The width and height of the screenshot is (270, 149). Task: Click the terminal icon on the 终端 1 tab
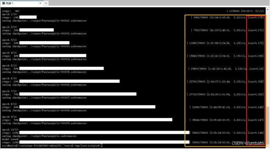coord(4,3)
